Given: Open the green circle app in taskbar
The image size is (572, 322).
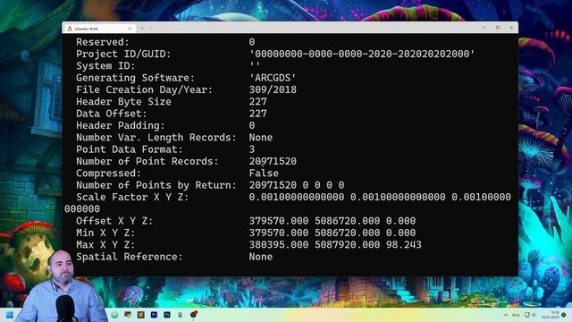Looking at the screenshot, I should 114,315.
